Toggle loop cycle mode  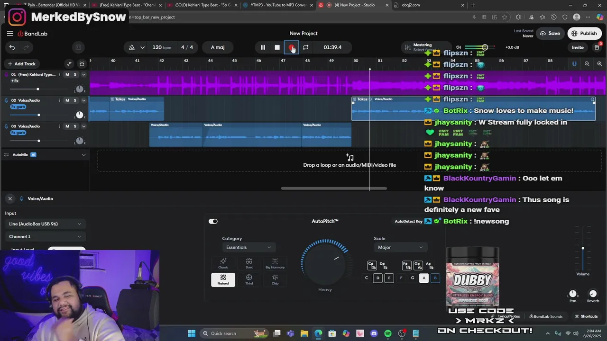pos(306,47)
